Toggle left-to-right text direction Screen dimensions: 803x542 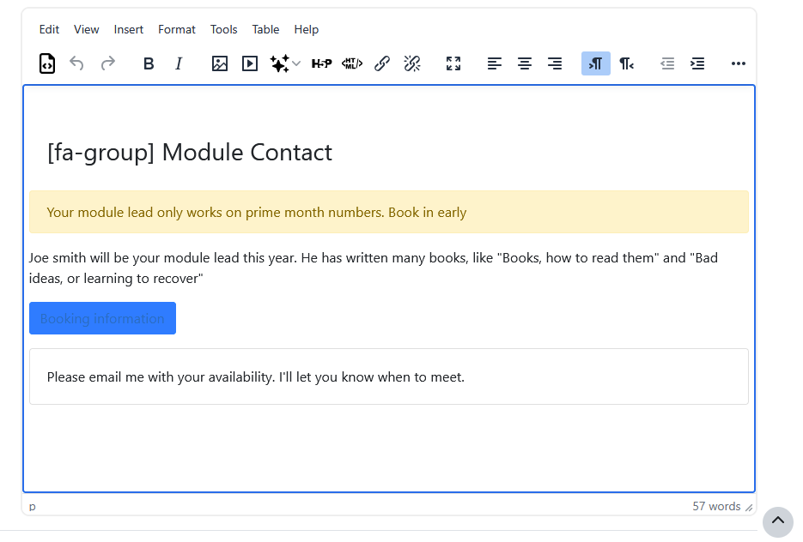pyautogui.click(x=595, y=63)
